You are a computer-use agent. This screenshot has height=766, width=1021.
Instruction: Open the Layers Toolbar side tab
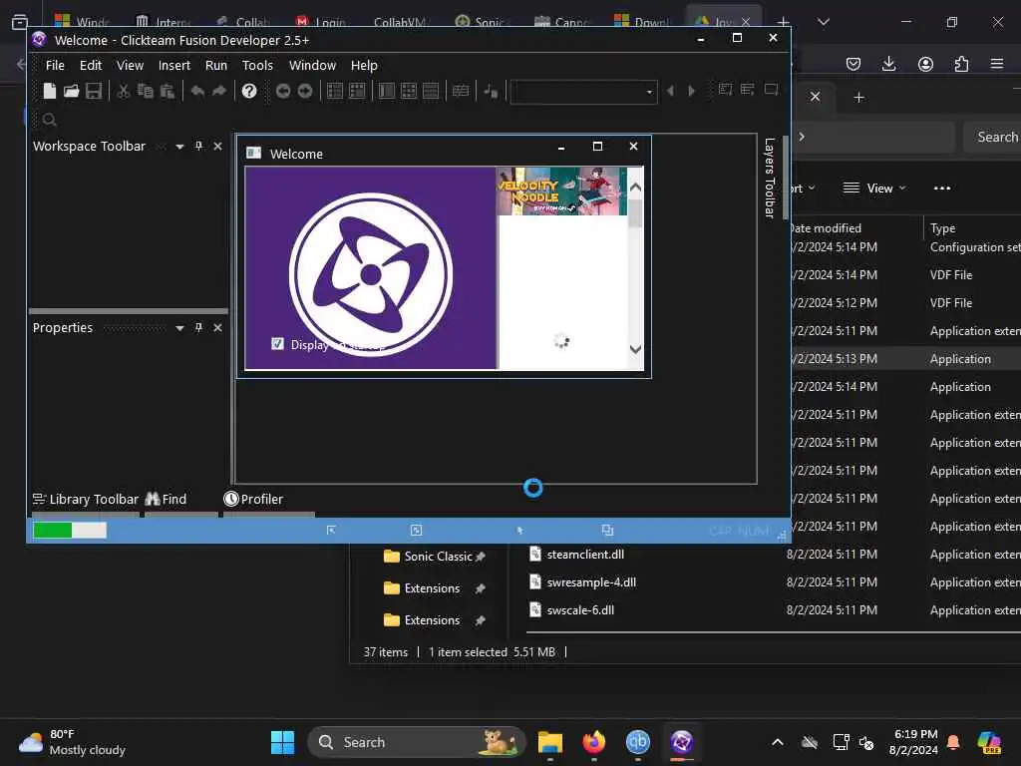point(769,178)
